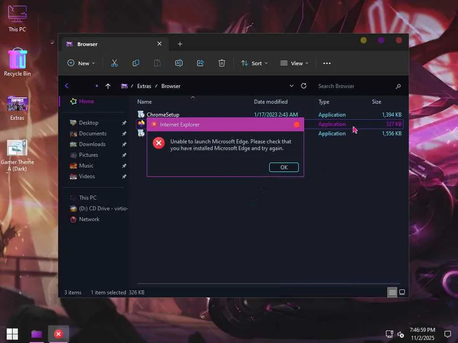Click Browser in the breadcrumb path

(x=171, y=86)
